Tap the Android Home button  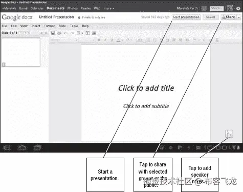[23, 147]
